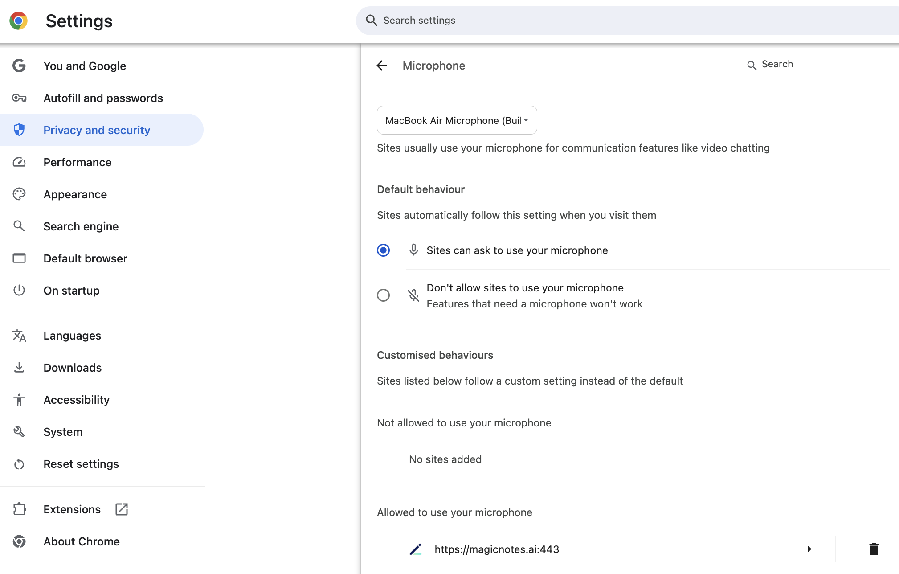
Task: Click the magicnotes.ai pen favicon
Action: point(415,549)
